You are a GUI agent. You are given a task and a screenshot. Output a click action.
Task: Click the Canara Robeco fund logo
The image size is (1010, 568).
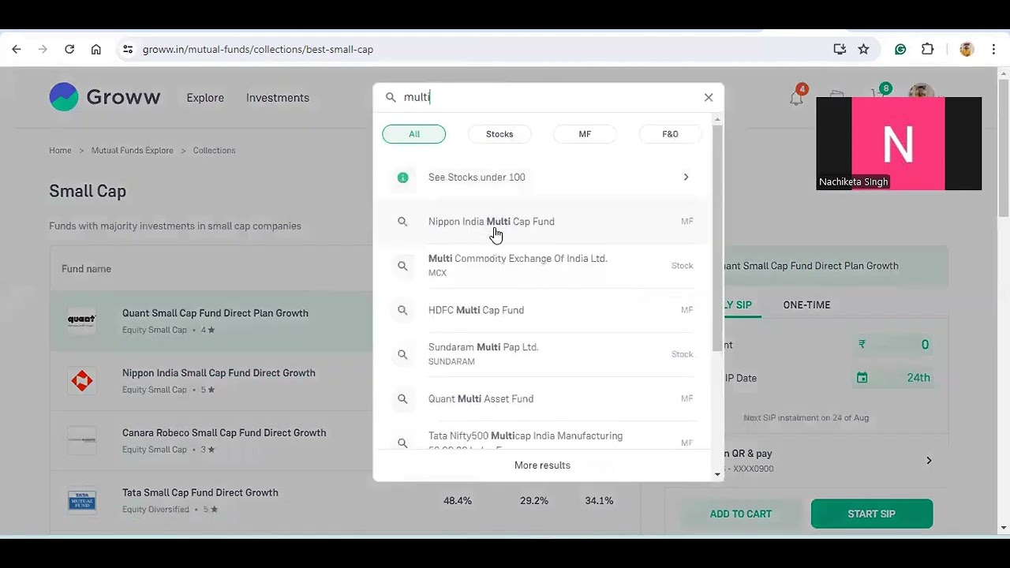pyautogui.click(x=81, y=440)
